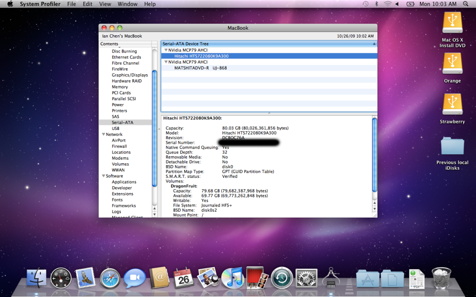Image resolution: width=476 pixels, height=297 pixels.
Task: Click the DragonFruit volume name
Action: (184, 186)
